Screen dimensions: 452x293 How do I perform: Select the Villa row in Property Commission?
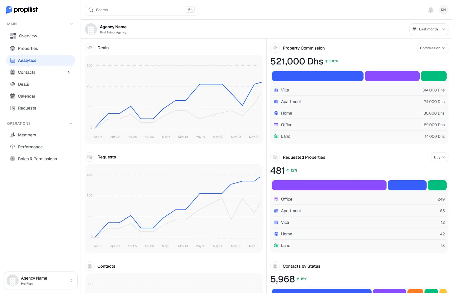pyautogui.click(x=359, y=90)
